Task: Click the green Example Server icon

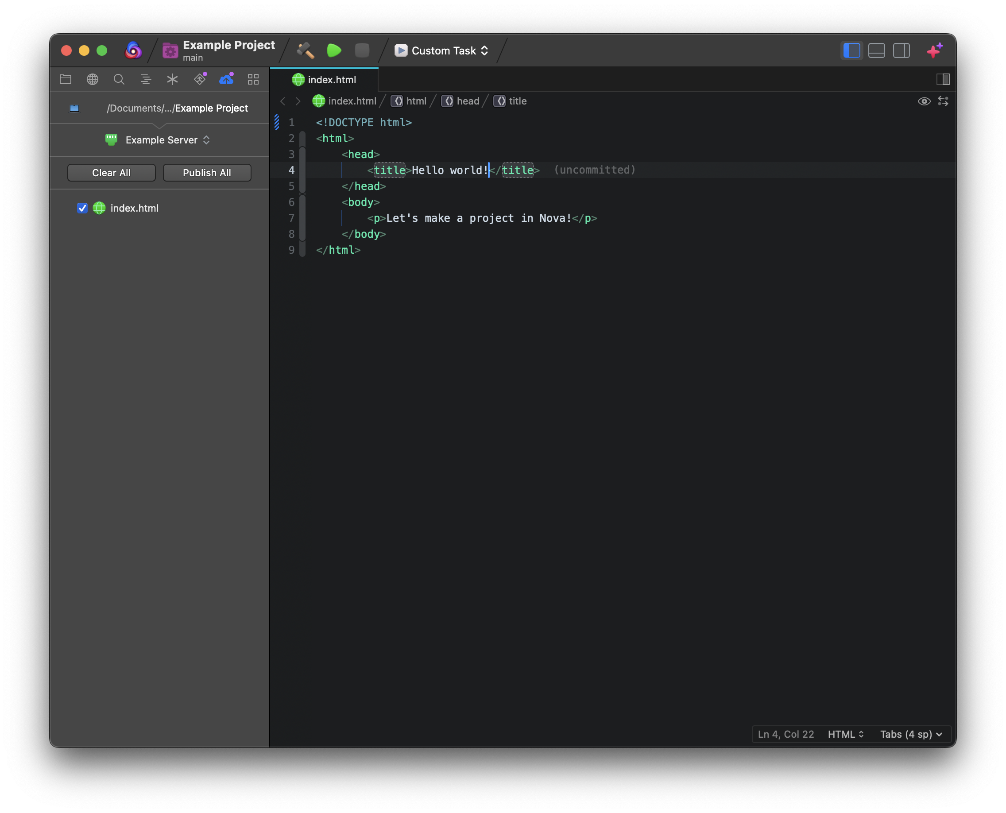Action: [112, 139]
